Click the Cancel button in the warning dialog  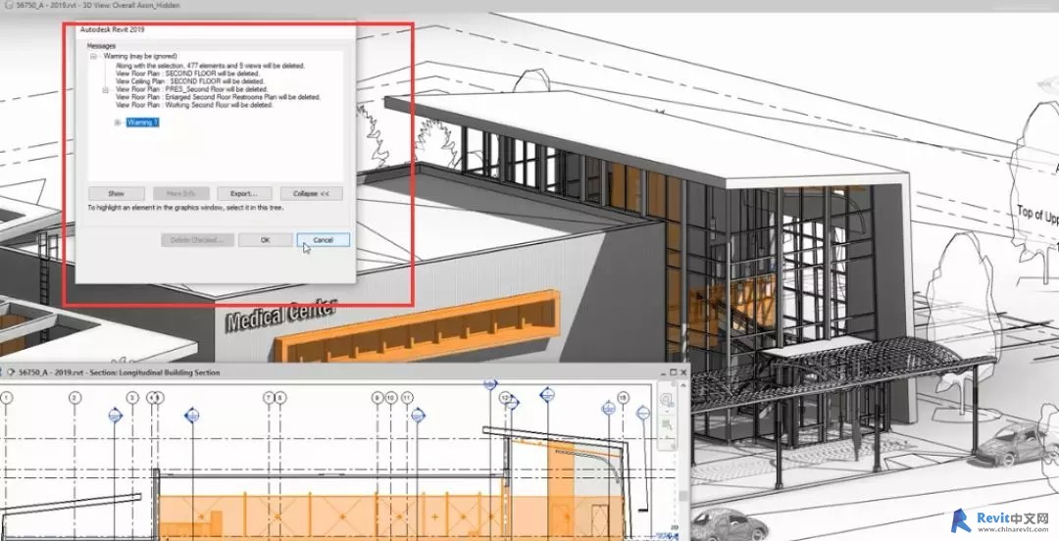[x=323, y=240]
